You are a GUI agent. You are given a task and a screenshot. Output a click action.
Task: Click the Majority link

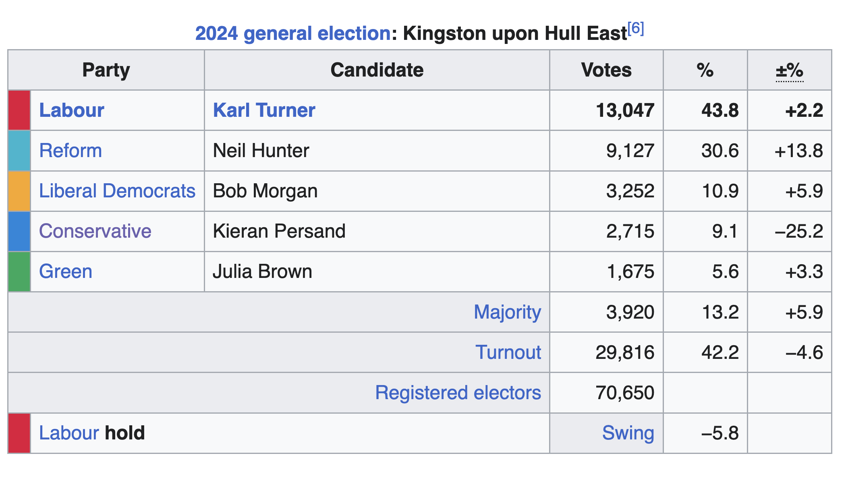(x=507, y=312)
